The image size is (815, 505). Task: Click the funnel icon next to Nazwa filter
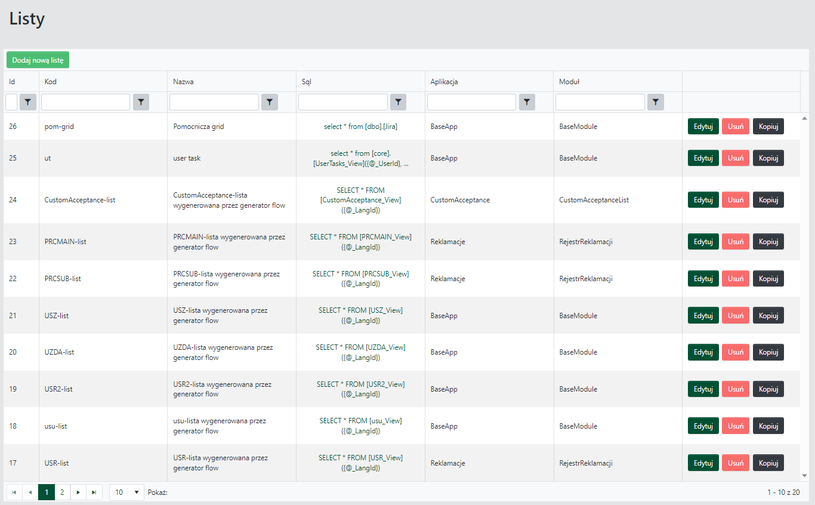pos(270,103)
